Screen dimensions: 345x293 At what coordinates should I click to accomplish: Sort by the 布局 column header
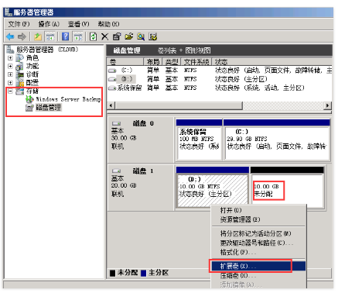tap(153, 62)
